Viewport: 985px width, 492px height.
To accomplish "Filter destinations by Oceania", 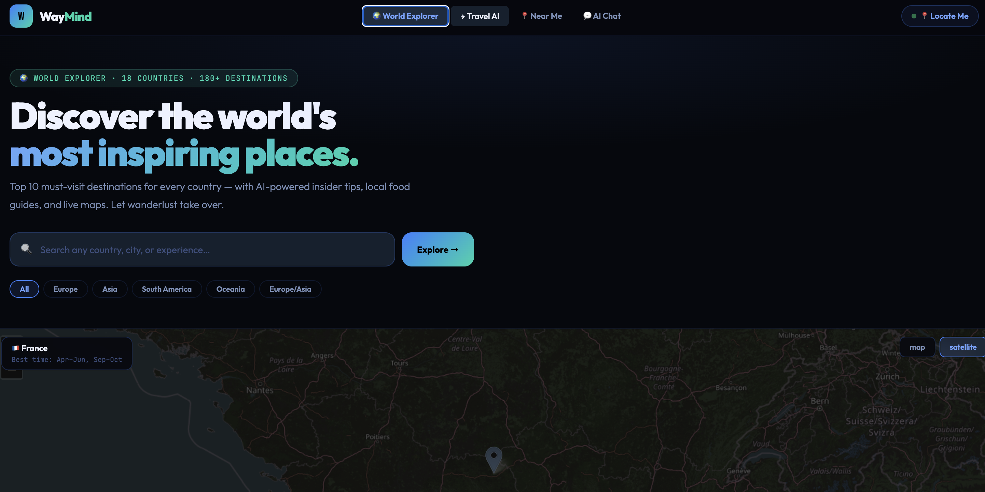I will point(230,289).
